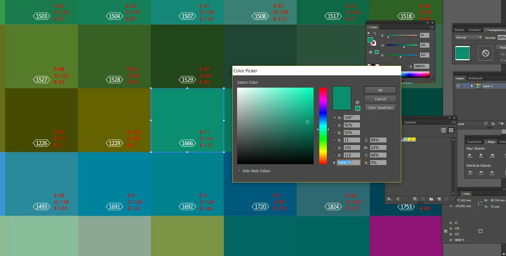
Task: Select the G green radio button
Action: point(335,148)
